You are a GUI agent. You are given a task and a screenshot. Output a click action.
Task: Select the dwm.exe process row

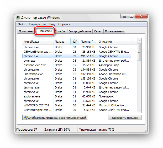tap(77, 61)
